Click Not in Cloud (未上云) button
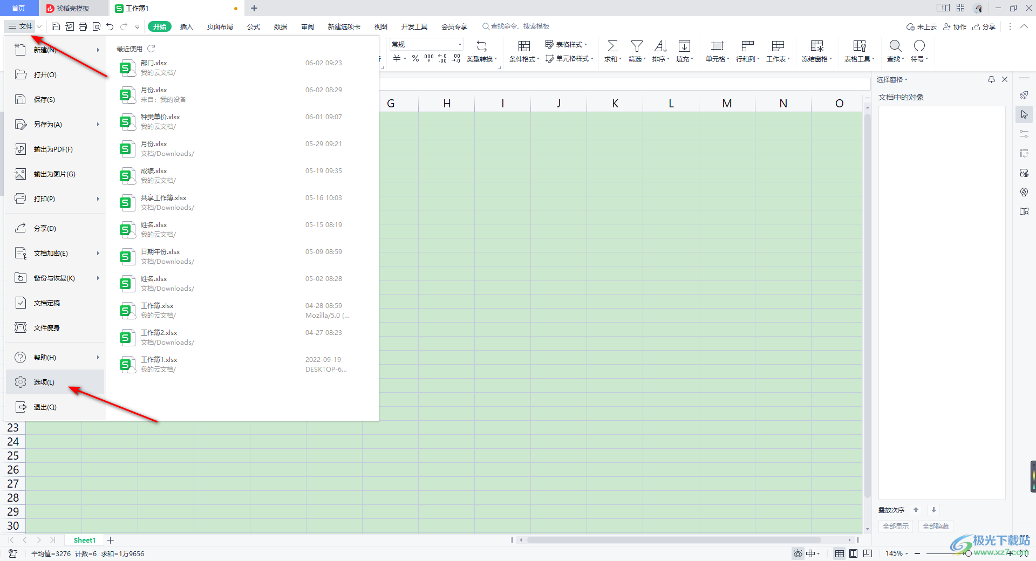 [x=922, y=26]
